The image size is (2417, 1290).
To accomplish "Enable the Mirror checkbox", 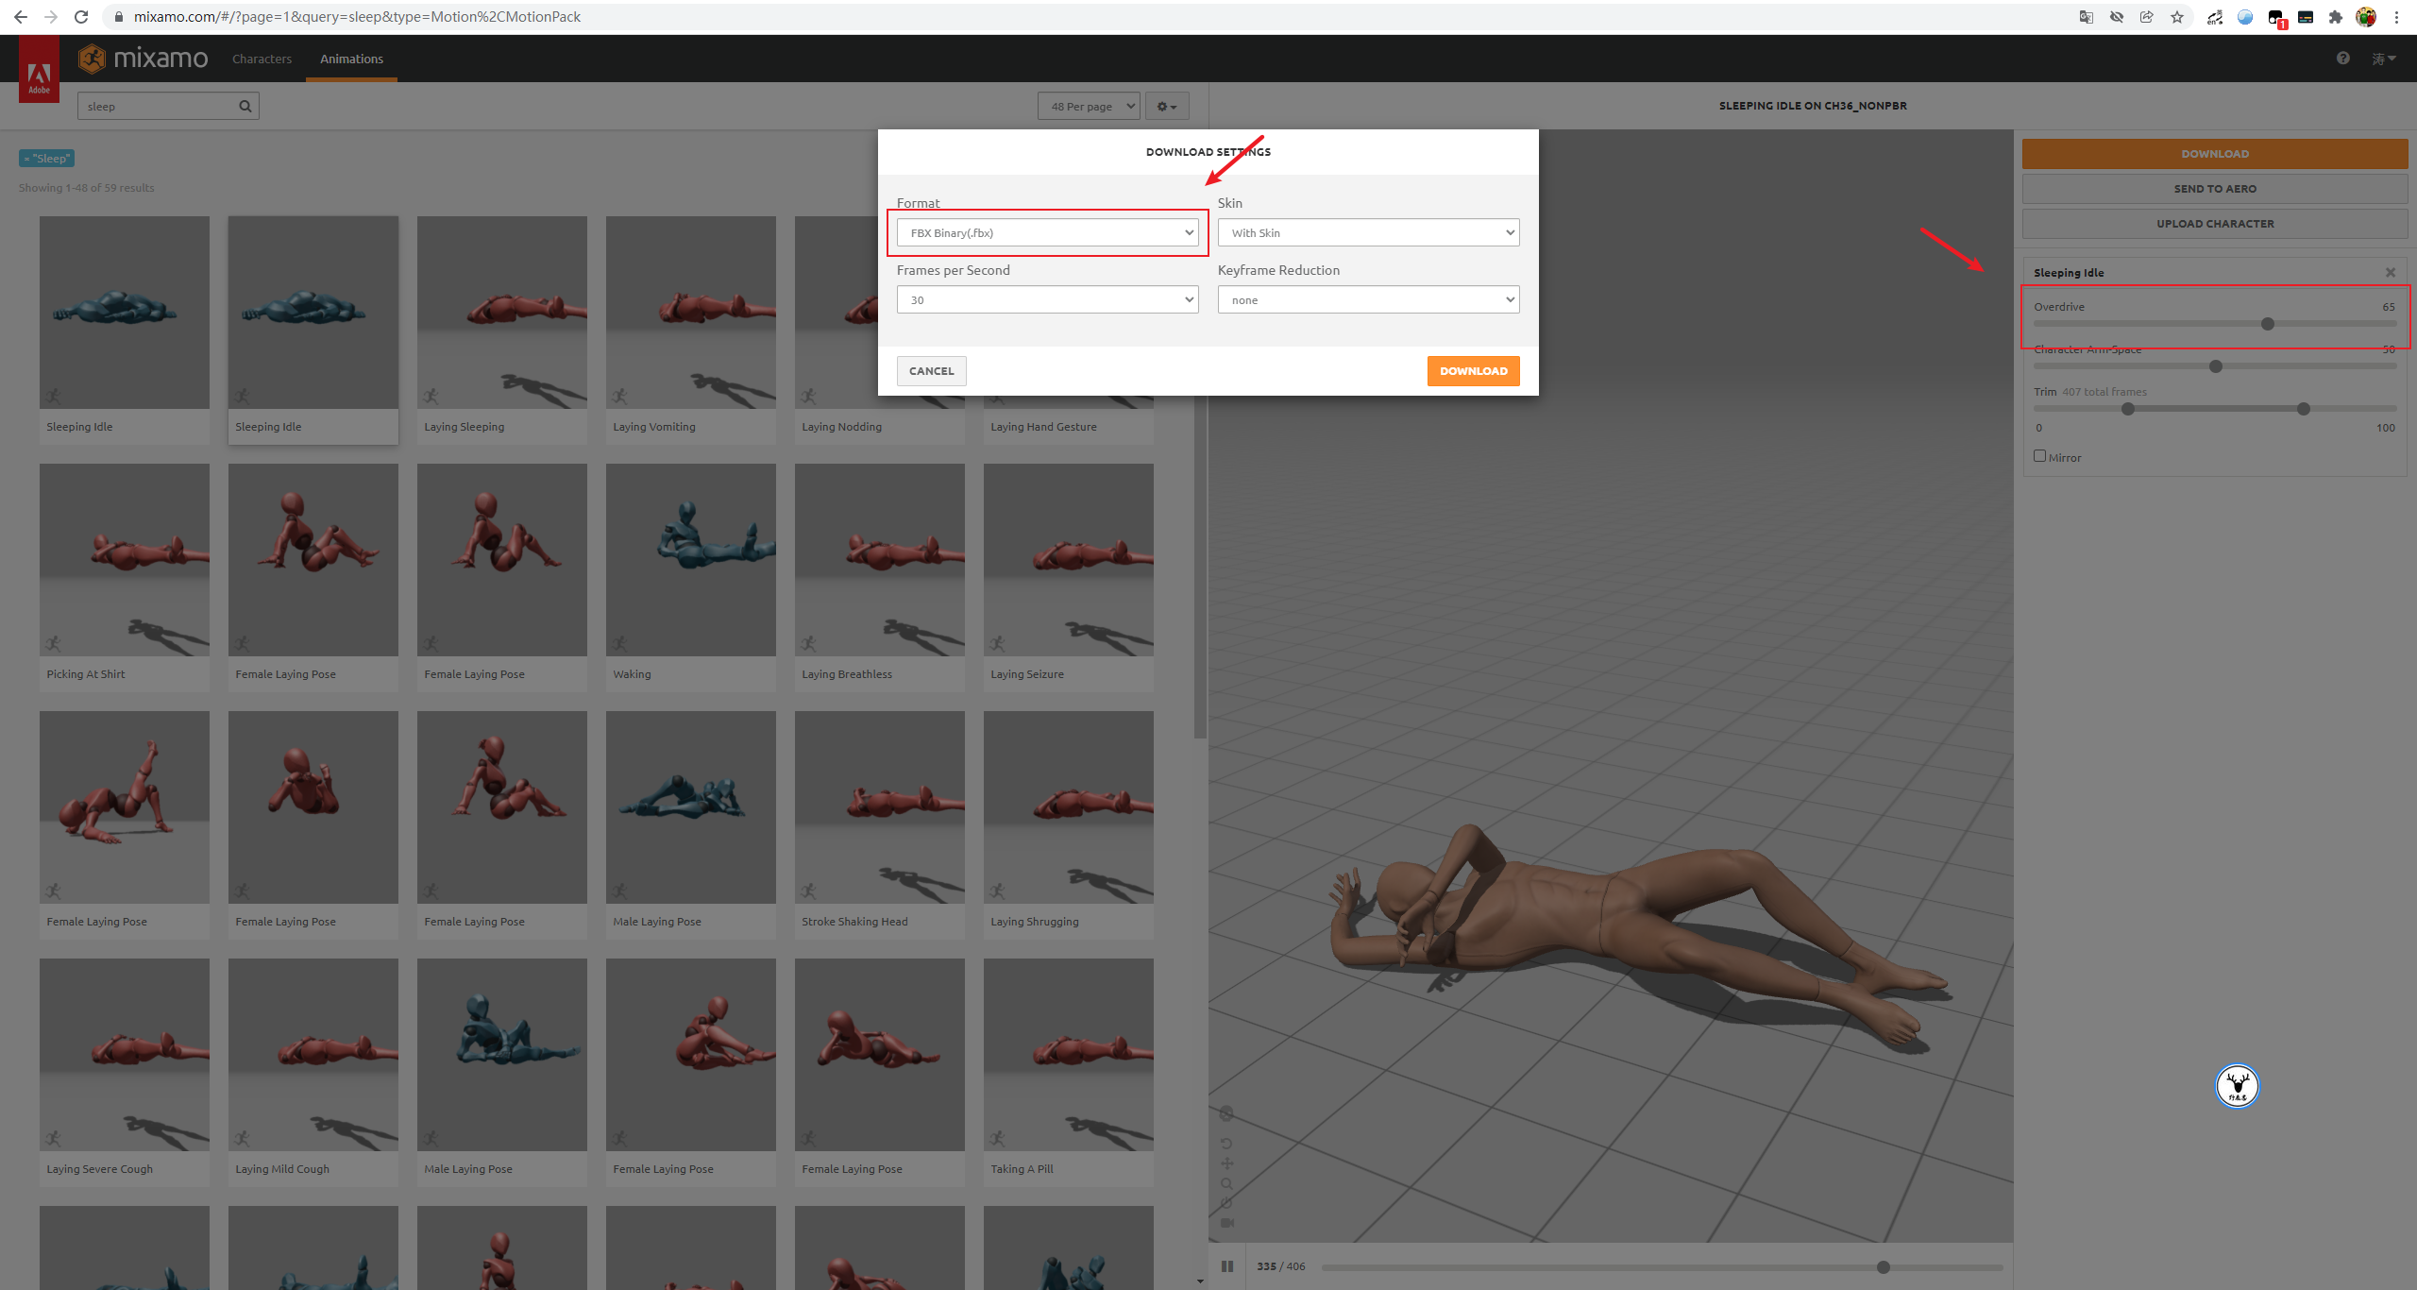I will point(2039,456).
